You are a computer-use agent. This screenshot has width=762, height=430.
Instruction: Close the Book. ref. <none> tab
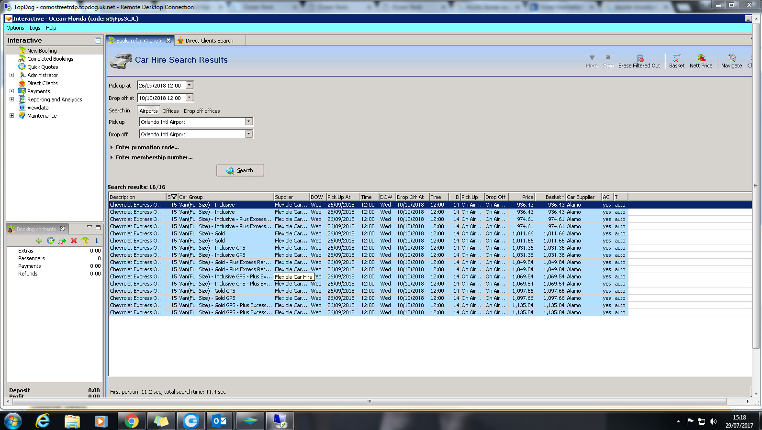tap(168, 41)
